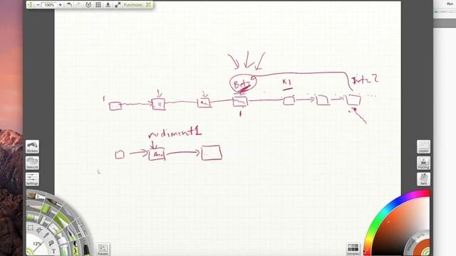Open the Stencils panel
This screenshot has width=456, height=256.
click(32, 163)
